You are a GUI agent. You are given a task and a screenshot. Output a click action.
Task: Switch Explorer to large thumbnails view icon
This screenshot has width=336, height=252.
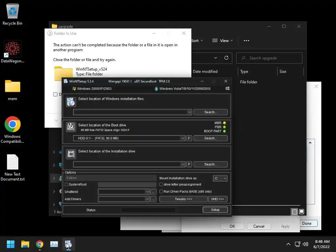(302, 212)
